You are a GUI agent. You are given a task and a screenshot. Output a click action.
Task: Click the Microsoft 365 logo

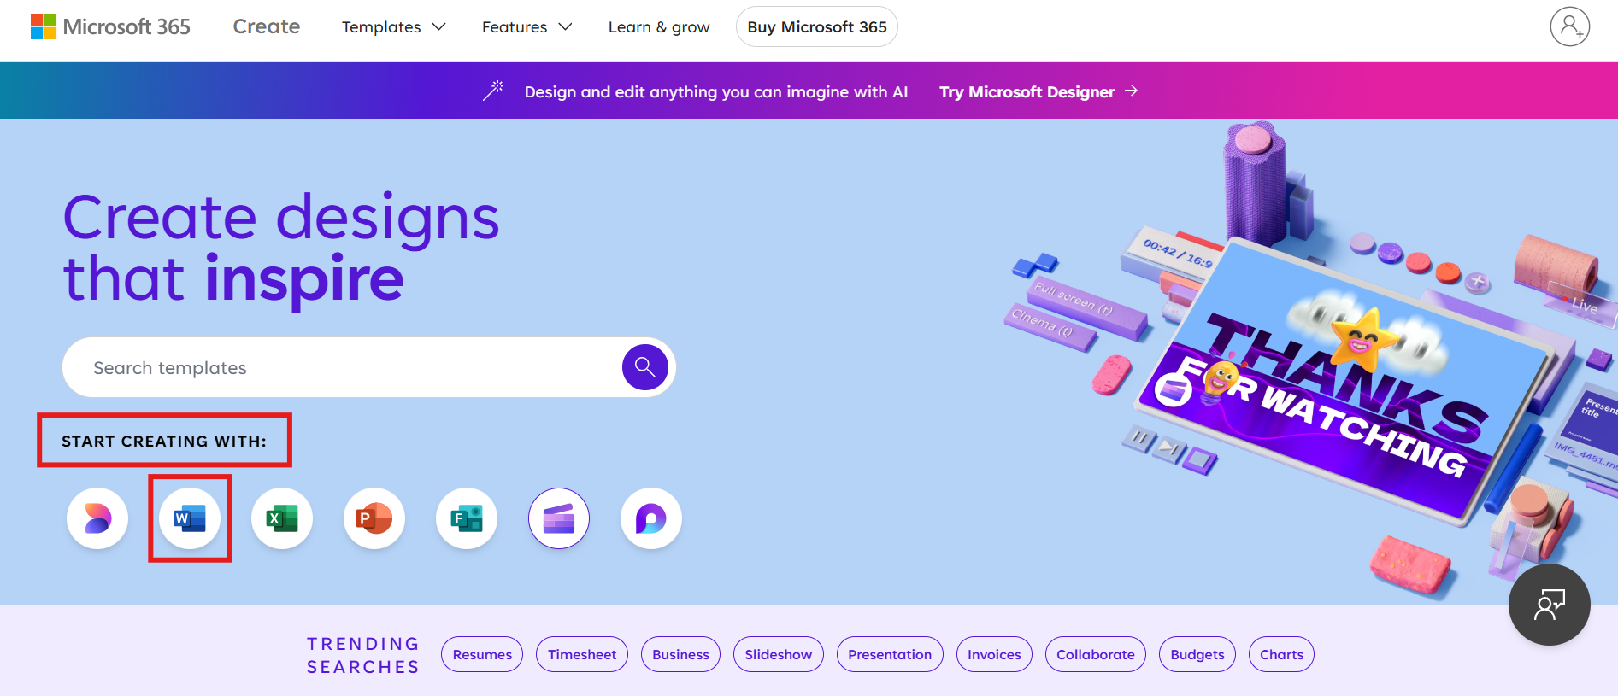pos(110,26)
